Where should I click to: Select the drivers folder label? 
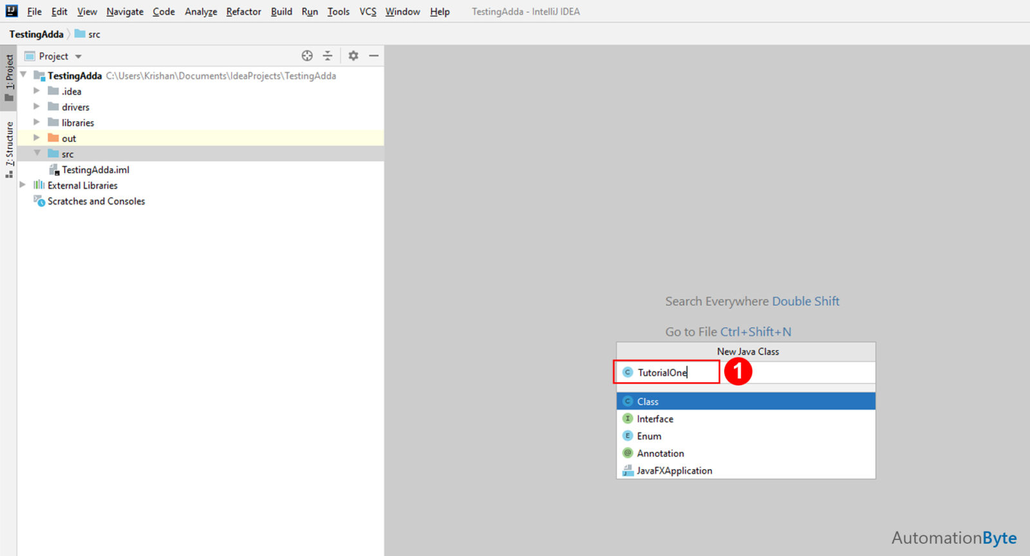pyautogui.click(x=75, y=107)
